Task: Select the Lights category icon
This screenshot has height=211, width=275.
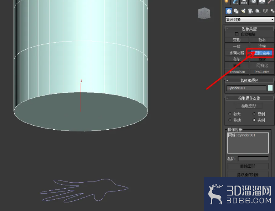Action: coord(243,11)
